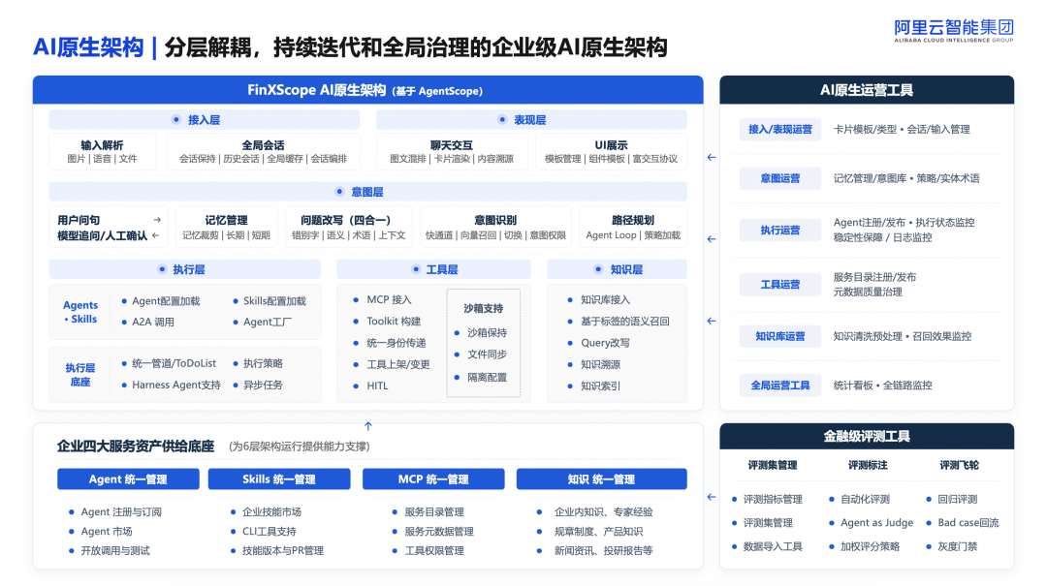Click the Skills 统一管理 button
The width and height of the screenshot is (1047, 586).
pos(279,479)
